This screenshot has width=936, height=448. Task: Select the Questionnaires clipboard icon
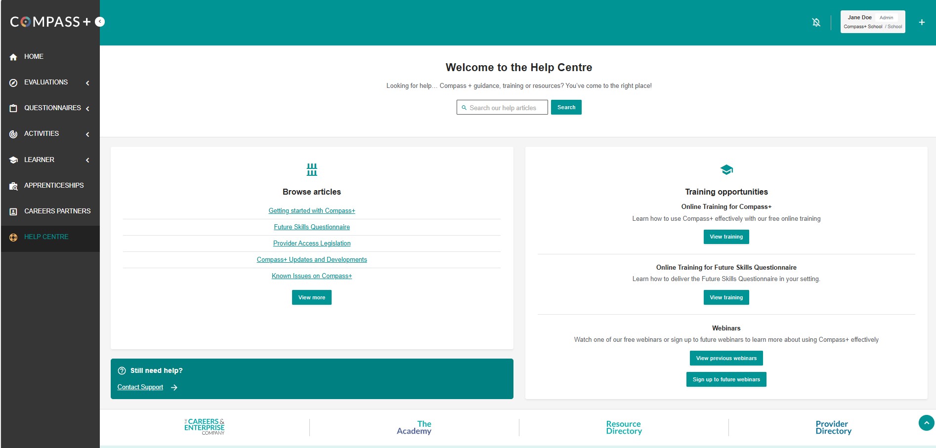[x=13, y=108]
